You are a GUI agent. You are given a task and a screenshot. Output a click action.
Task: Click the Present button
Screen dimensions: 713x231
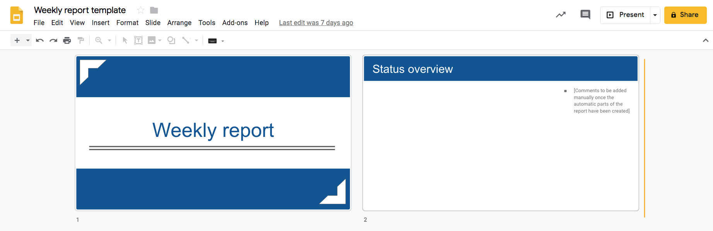pos(627,15)
